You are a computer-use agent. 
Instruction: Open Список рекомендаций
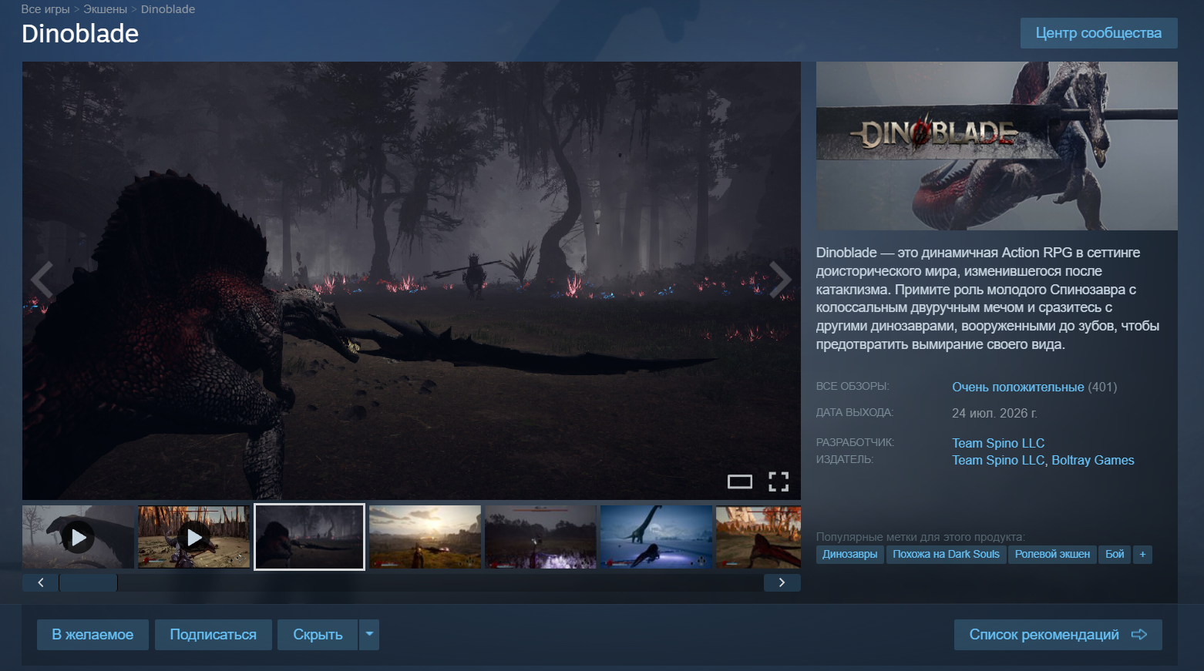[x=1058, y=635]
